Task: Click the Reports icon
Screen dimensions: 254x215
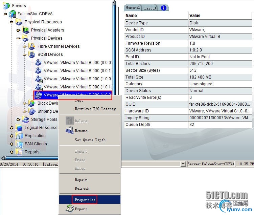Action: (19, 152)
